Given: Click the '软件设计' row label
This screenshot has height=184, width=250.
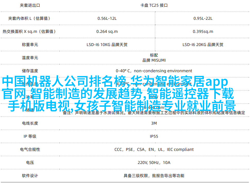Looking at the screenshot, I should [30, 176].
